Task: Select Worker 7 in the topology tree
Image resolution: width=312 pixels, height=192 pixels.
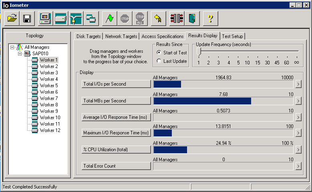Action: click(49, 98)
